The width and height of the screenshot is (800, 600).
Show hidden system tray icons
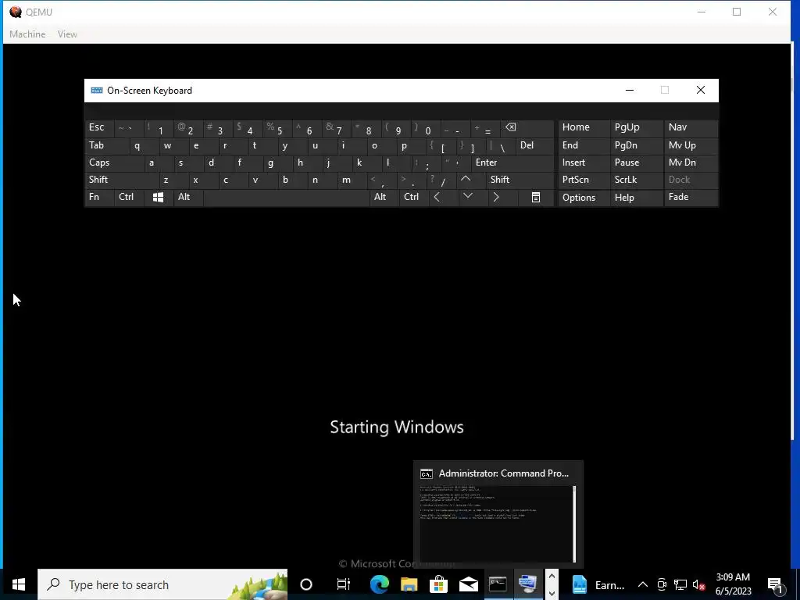tap(643, 584)
